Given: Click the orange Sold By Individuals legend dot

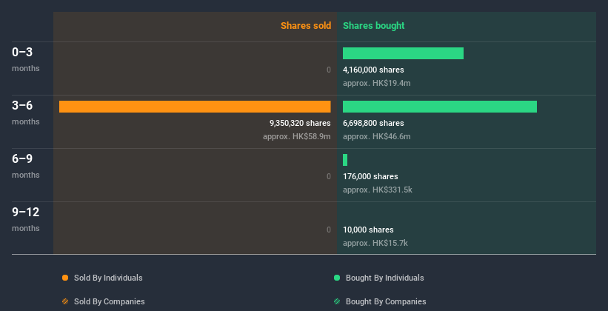Looking at the screenshot, I should (65, 278).
